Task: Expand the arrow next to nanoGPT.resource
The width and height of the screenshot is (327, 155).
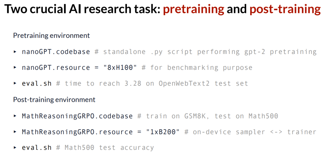Action: (15, 68)
